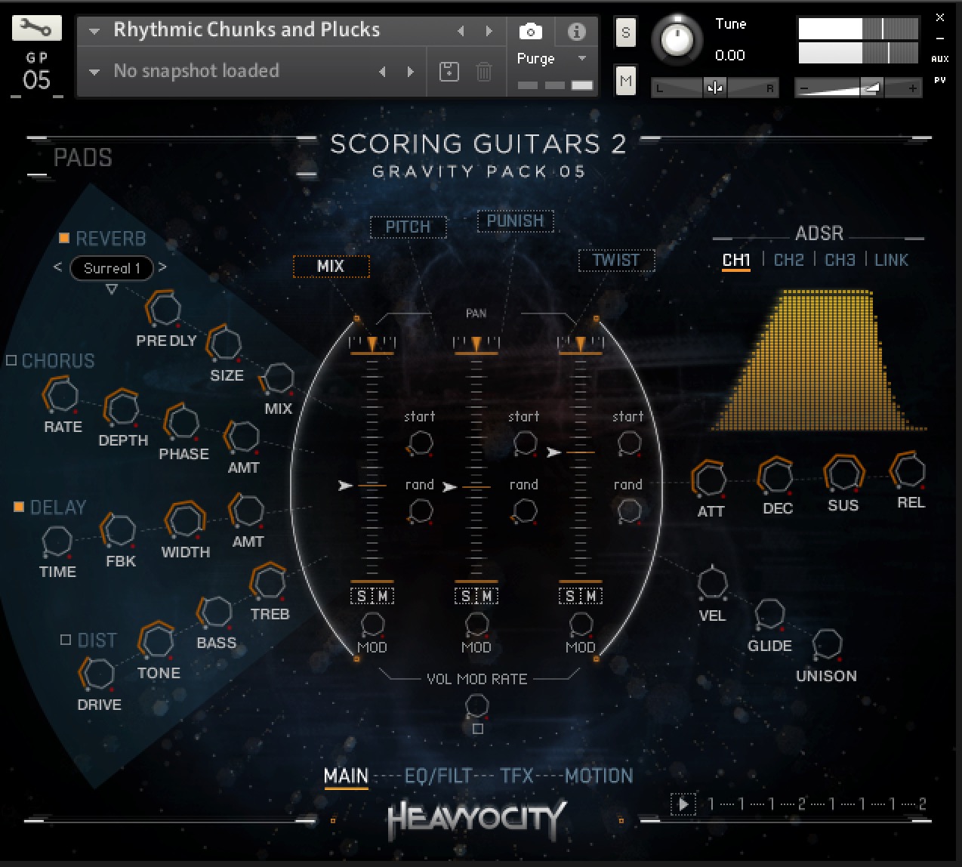Click the reverb PRE DLY knob

click(x=164, y=308)
